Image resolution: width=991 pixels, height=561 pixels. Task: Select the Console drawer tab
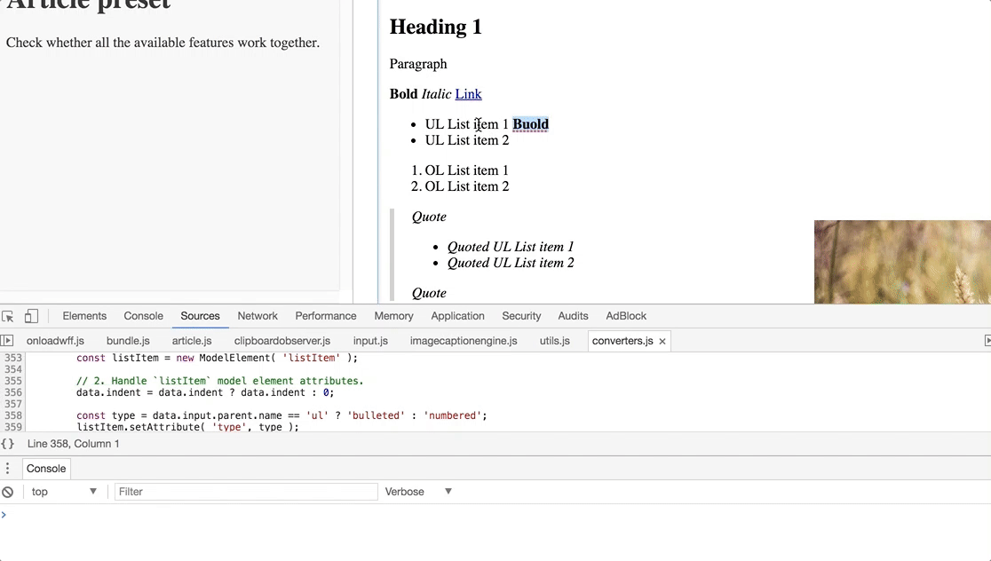click(46, 469)
